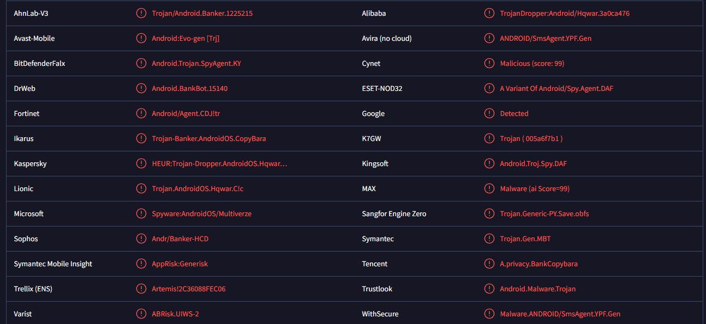Click the alert icon in the Trellix (ENS) row

coord(141,289)
